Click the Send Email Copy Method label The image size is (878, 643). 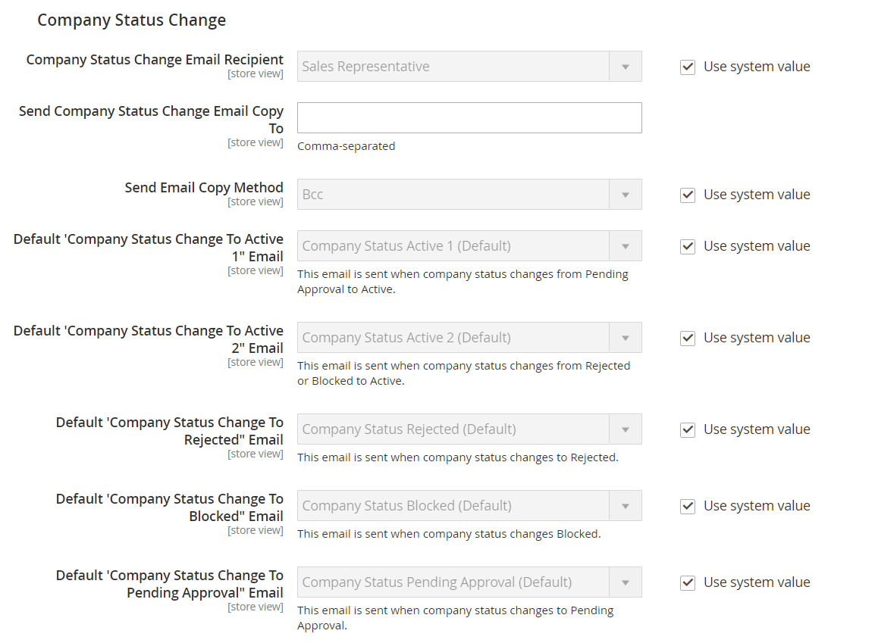(x=204, y=188)
